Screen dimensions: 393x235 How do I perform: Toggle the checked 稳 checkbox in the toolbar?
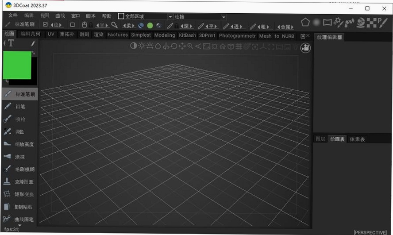pos(45,24)
